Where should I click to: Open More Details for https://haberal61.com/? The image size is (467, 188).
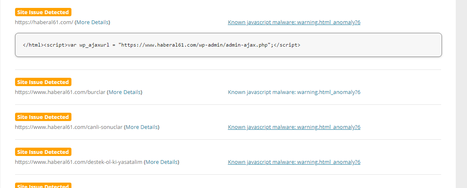pyautogui.click(x=92, y=22)
